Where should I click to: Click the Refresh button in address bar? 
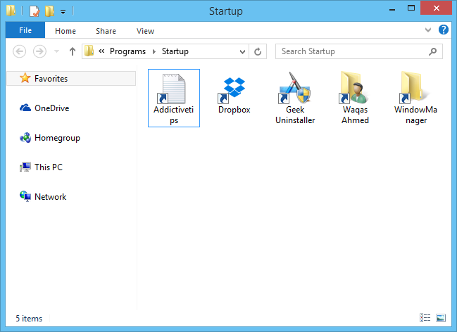click(258, 51)
